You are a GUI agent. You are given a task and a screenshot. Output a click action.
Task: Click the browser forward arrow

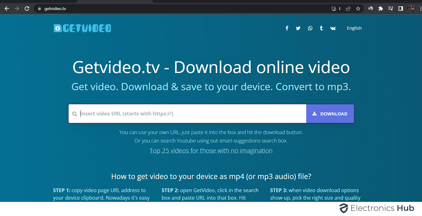pyautogui.click(x=17, y=8)
